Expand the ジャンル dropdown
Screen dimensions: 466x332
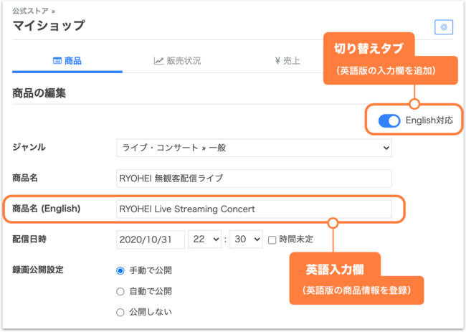pyautogui.click(x=254, y=148)
